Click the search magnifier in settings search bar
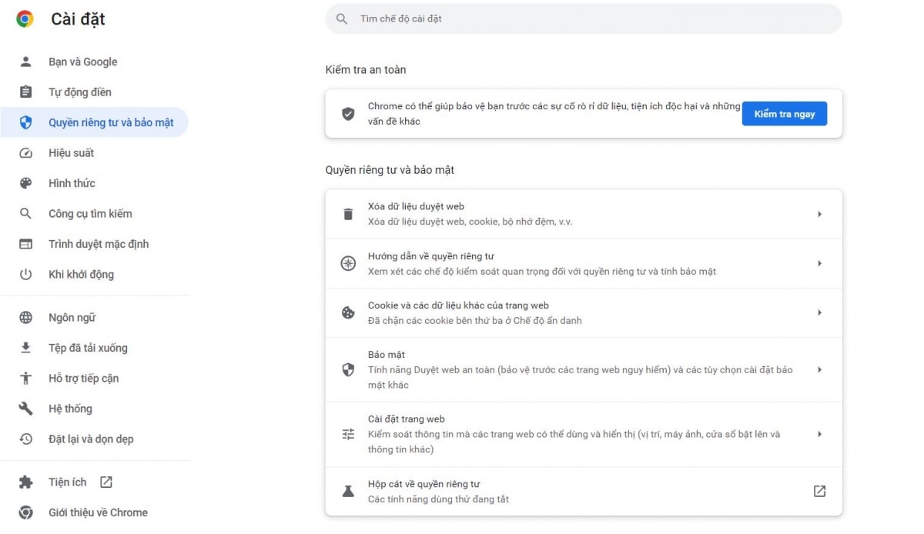924x534 pixels. 343,18
